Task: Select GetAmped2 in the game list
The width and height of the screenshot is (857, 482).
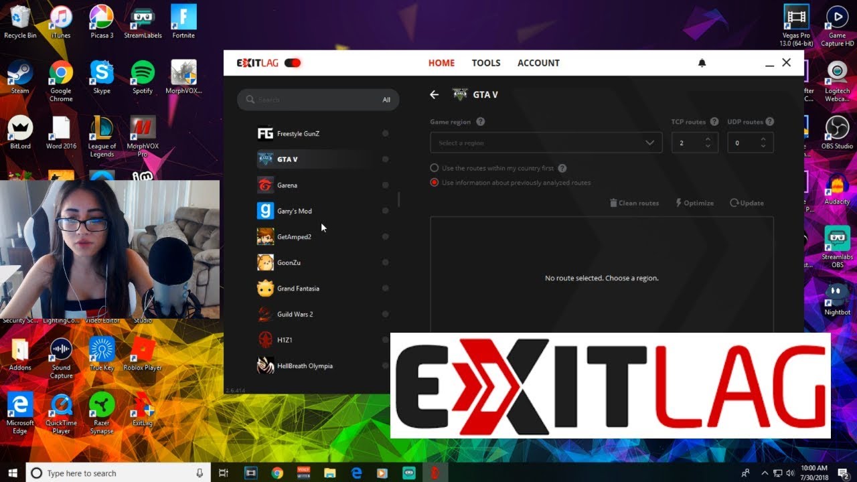Action: coord(323,237)
